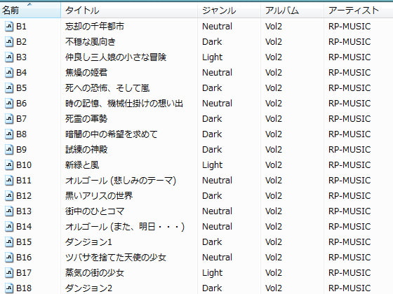Click the Neutral genre of B14

pyautogui.click(x=218, y=227)
